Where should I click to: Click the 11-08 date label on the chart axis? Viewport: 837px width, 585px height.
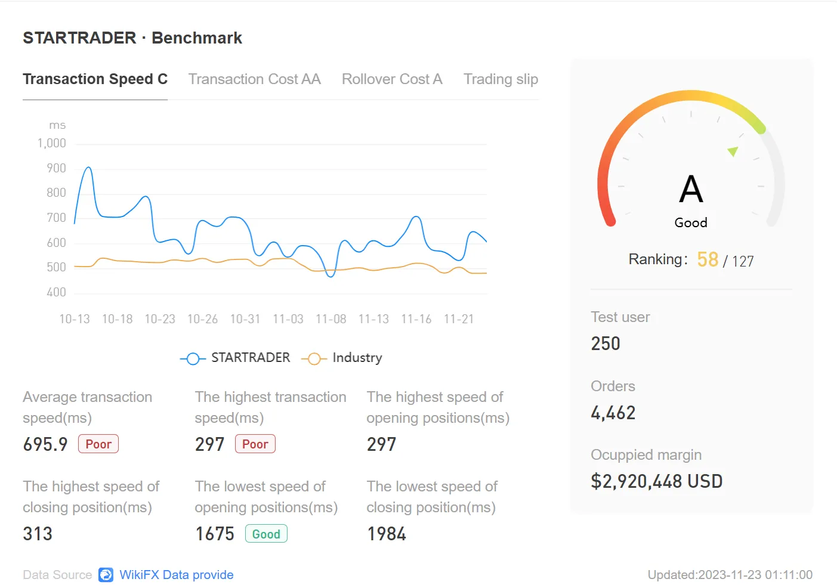[331, 319]
